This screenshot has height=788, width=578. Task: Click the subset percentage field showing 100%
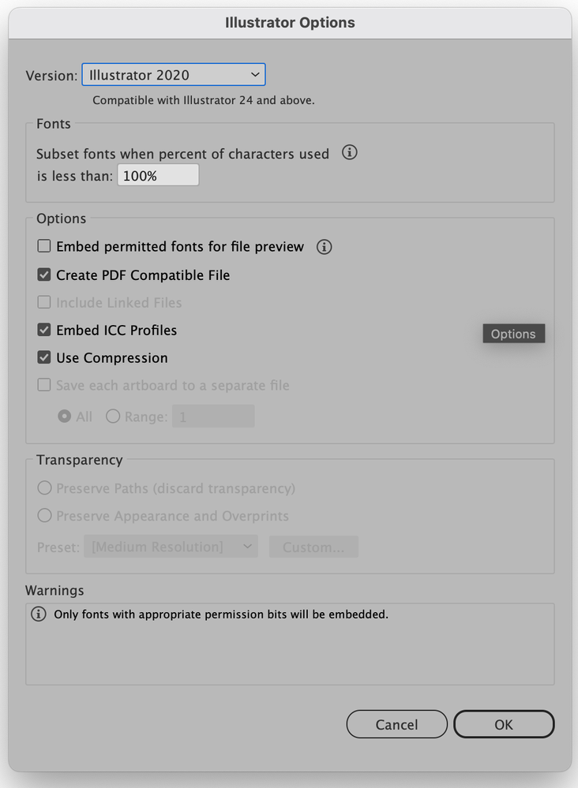[x=158, y=176]
